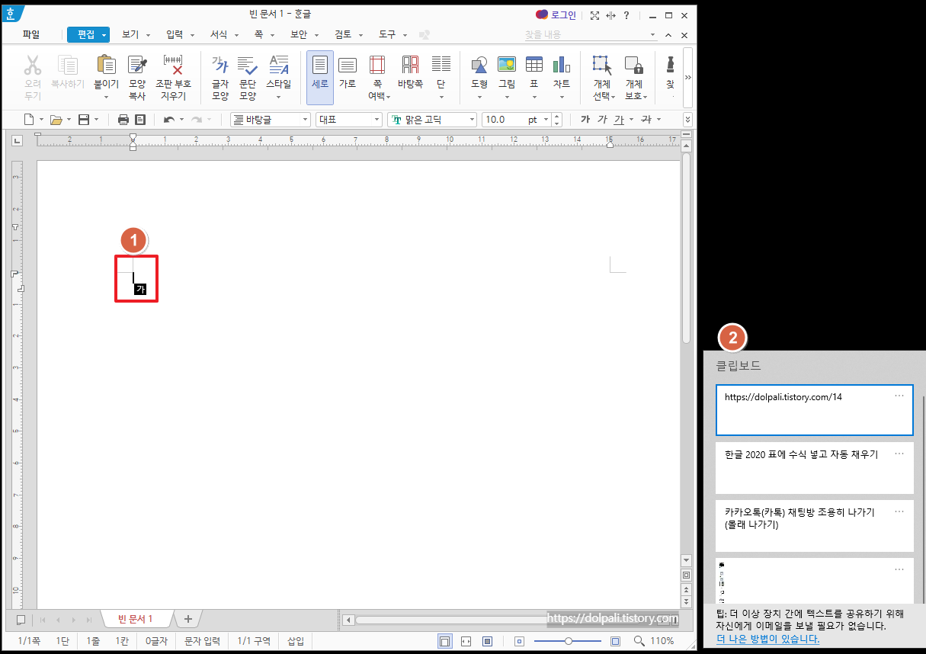Open options of the 한글 2020 clipboard item
Viewport: 926px width, 654px height.
[899, 453]
